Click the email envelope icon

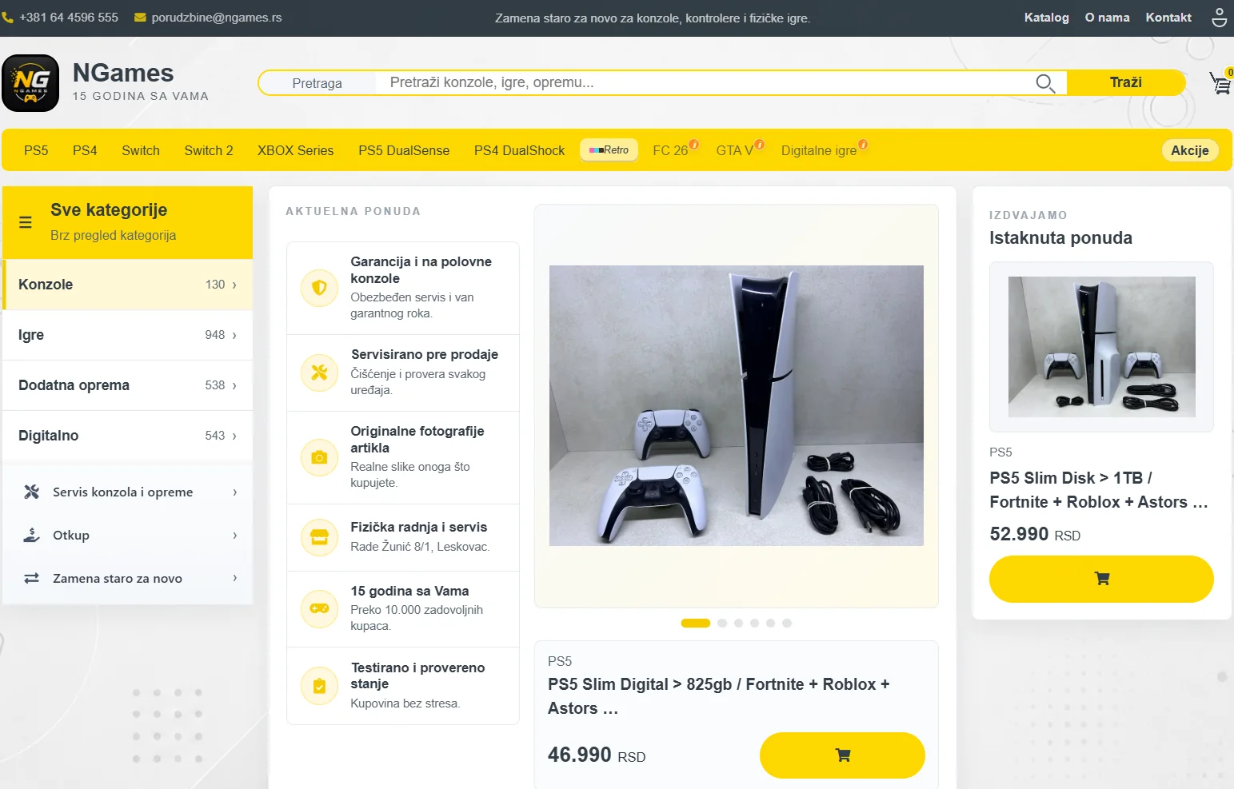coord(140,18)
